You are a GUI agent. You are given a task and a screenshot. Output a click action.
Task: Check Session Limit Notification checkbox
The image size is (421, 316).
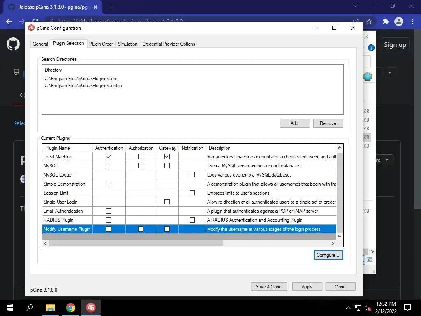click(192, 193)
